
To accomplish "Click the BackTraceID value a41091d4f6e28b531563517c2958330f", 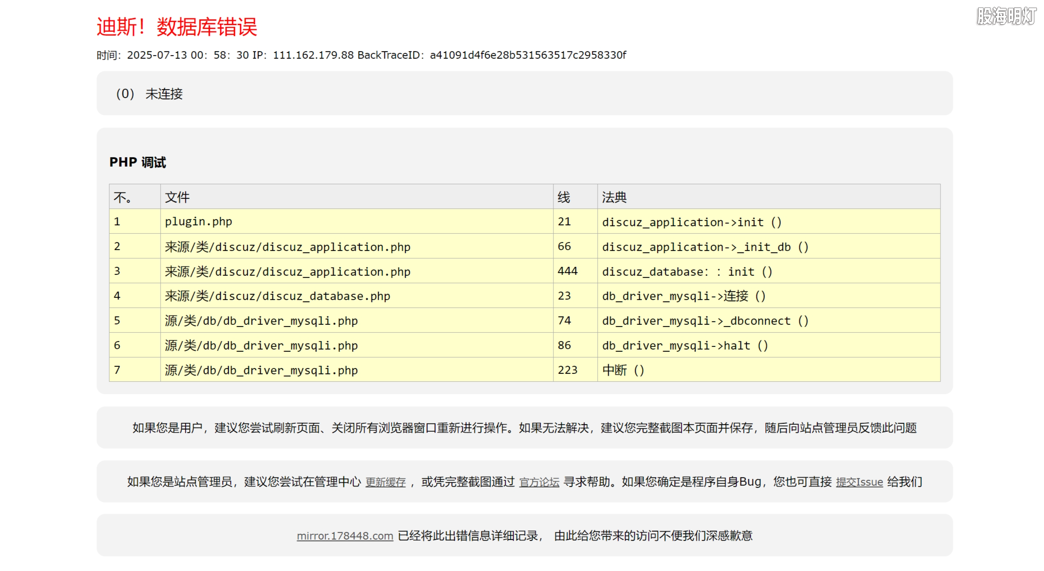I will pos(528,55).
